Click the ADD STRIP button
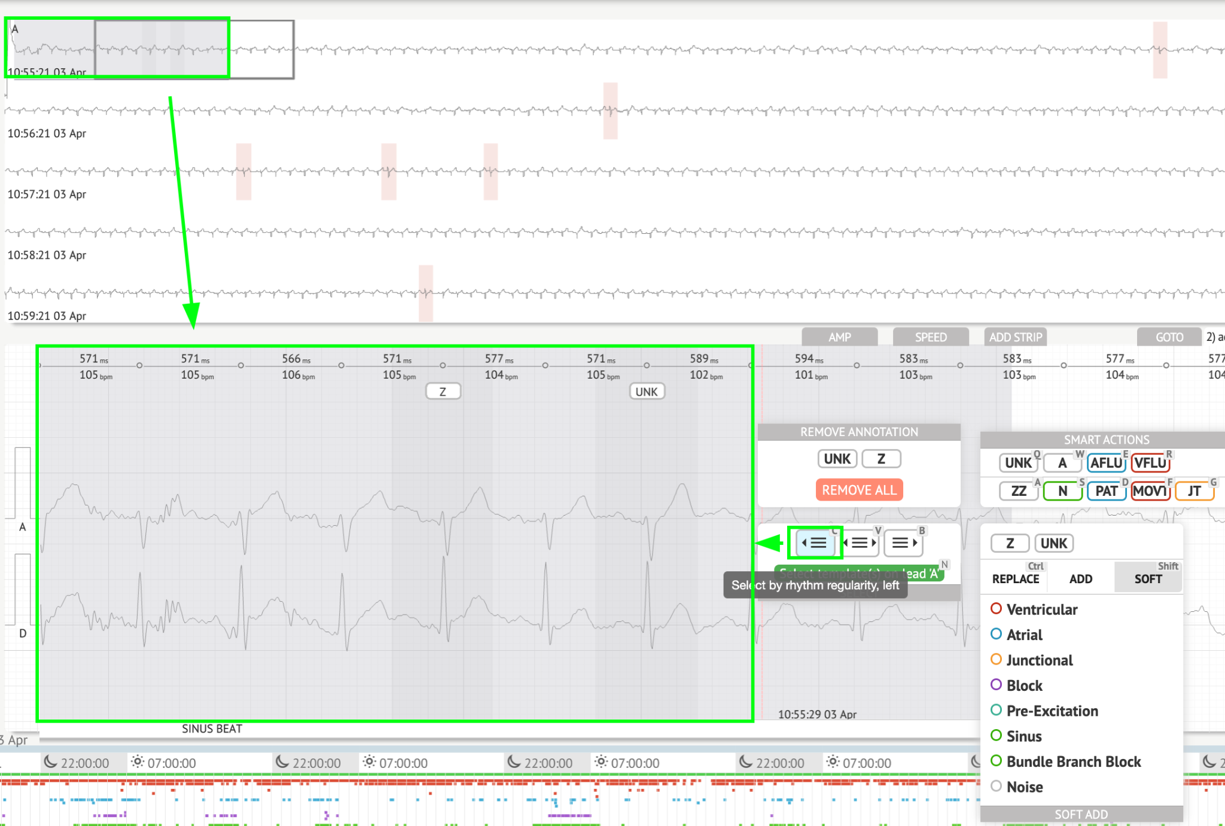1225x826 pixels. click(x=1016, y=337)
